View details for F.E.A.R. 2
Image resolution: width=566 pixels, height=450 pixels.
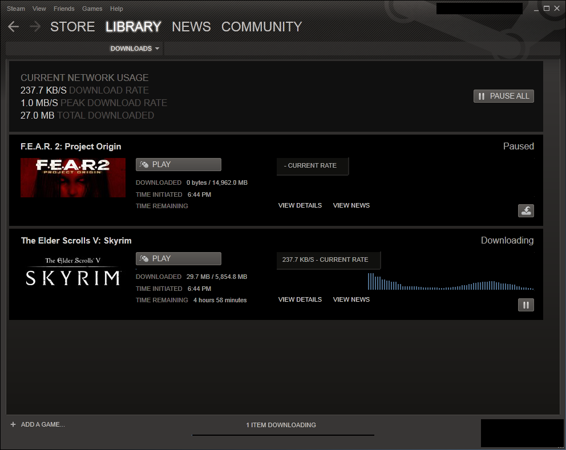coord(300,205)
